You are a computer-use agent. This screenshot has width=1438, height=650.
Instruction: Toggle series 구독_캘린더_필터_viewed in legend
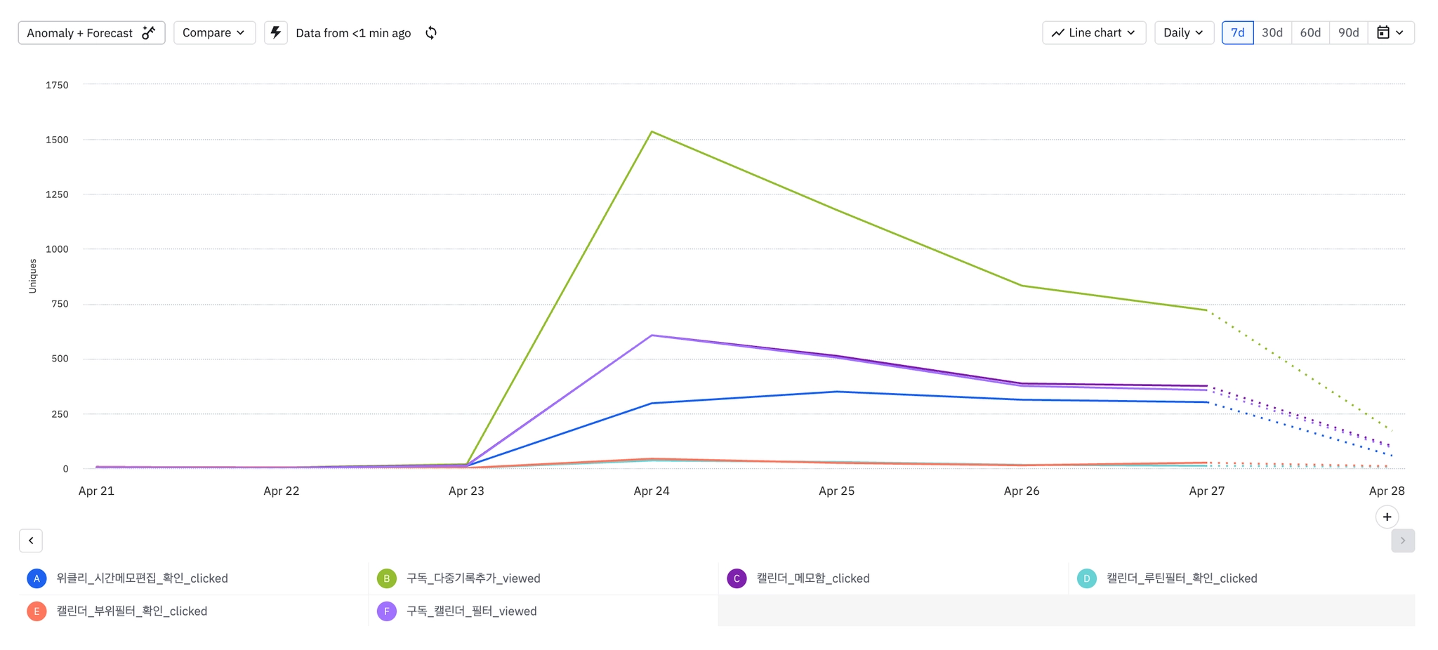[471, 611]
